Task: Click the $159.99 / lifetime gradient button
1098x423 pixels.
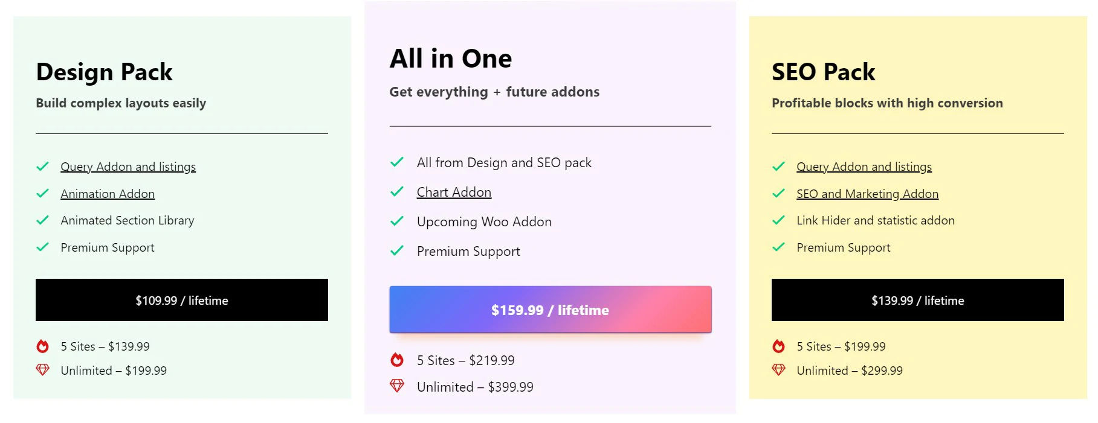Action: (549, 310)
